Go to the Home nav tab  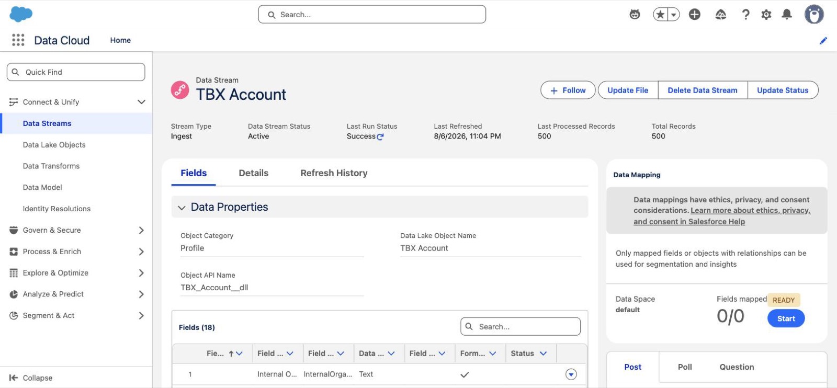120,40
